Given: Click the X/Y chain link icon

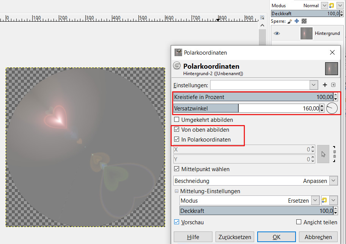Looking at the screenshot, I should pyautogui.click(x=334, y=154).
